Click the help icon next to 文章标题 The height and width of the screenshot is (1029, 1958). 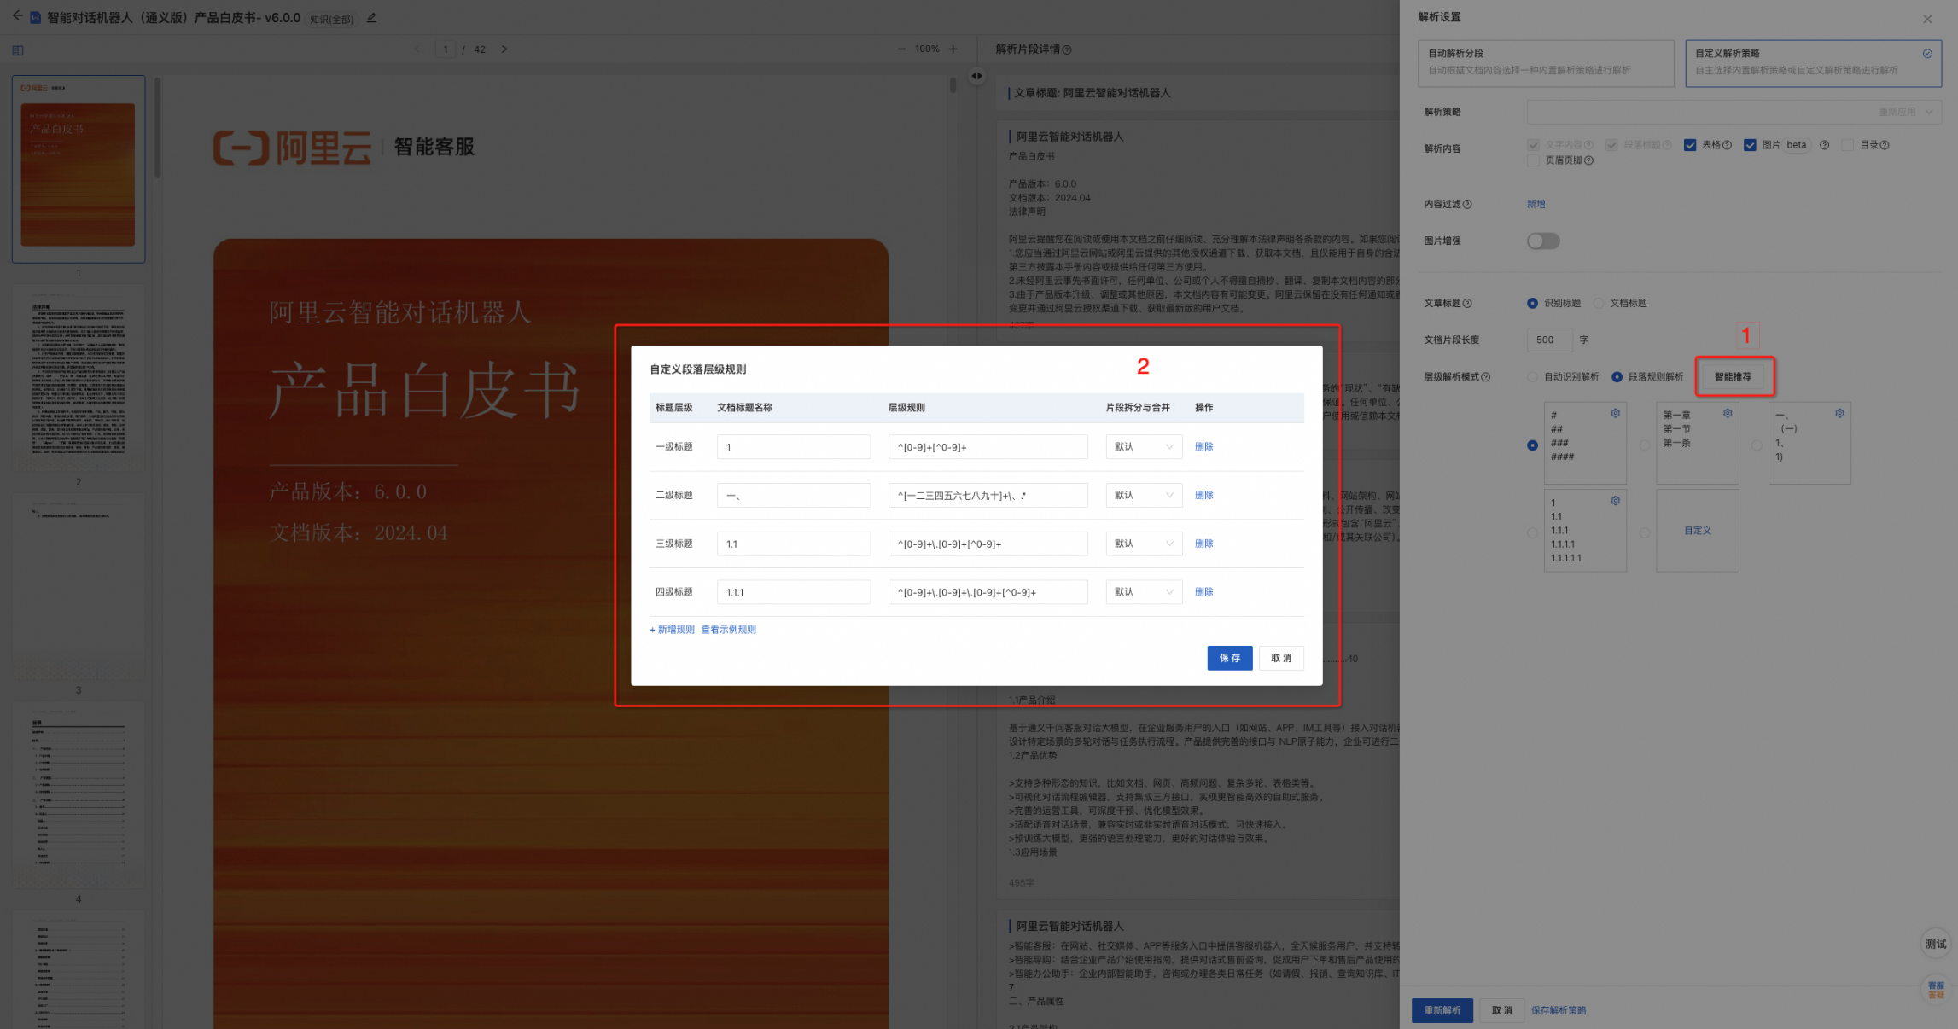coord(1467,304)
